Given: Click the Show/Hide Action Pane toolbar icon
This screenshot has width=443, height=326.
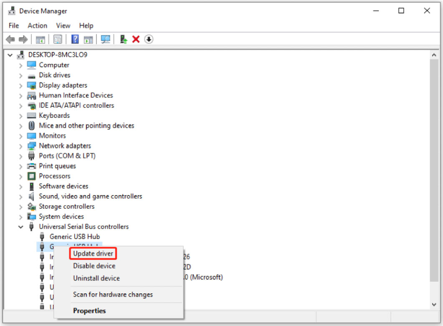Looking at the screenshot, I should click(x=88, y=39).
